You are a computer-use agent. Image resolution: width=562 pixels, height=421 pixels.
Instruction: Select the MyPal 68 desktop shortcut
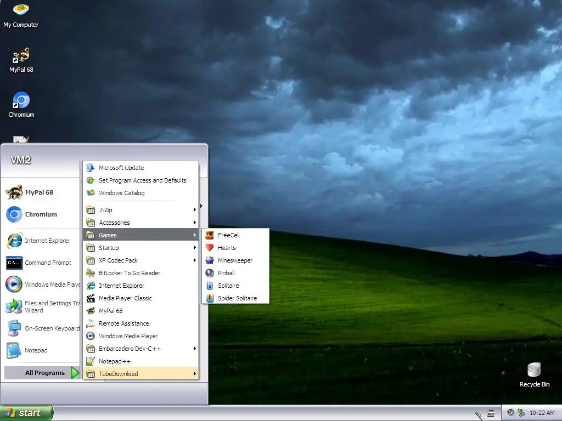click(21, 60)
